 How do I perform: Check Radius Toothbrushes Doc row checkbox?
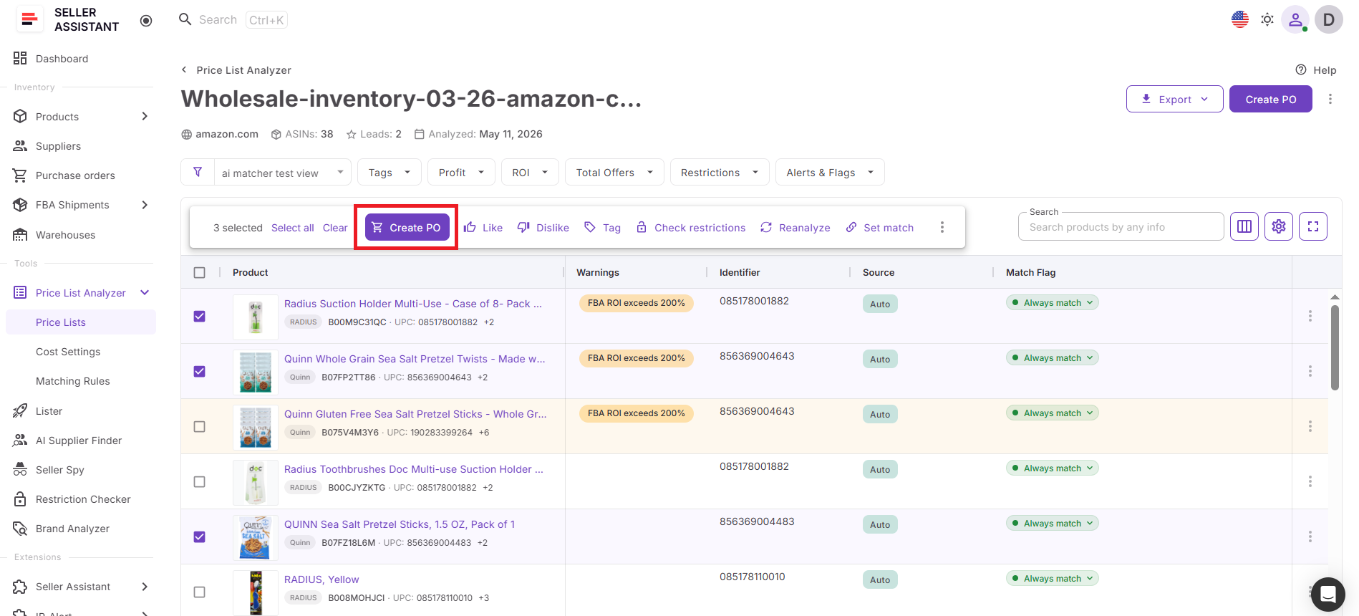[200, 481]
